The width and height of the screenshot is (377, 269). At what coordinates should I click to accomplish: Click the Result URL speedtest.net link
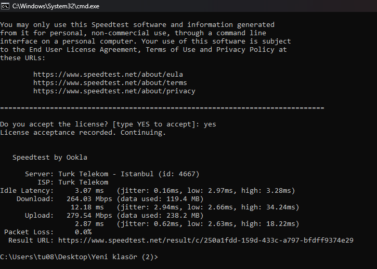206,240
